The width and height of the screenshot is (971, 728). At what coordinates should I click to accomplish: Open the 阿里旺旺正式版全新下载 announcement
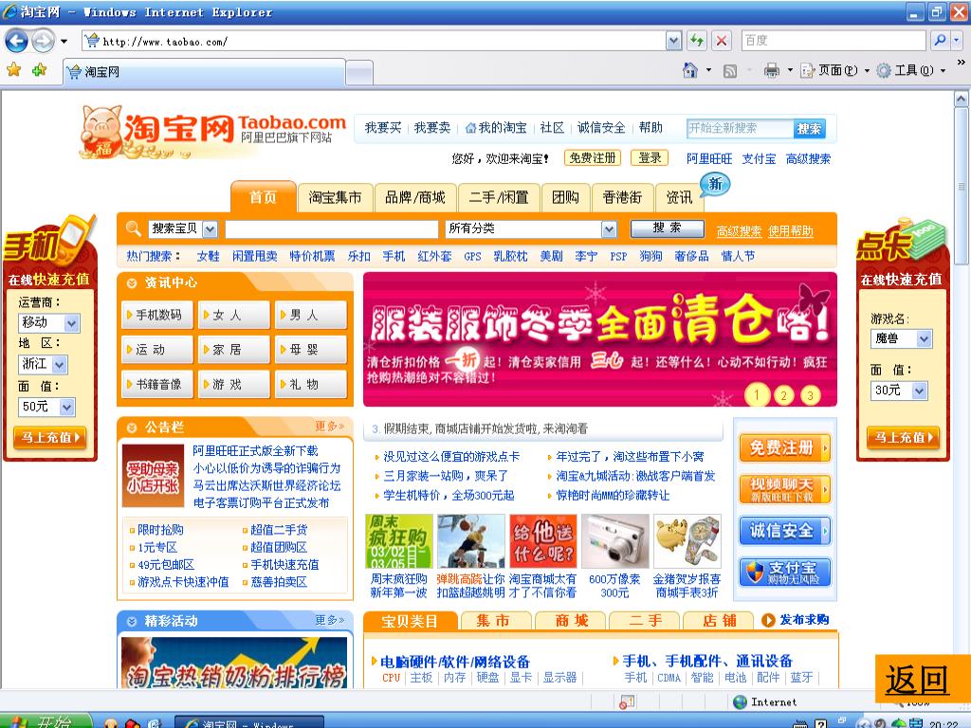click(255, 450)
